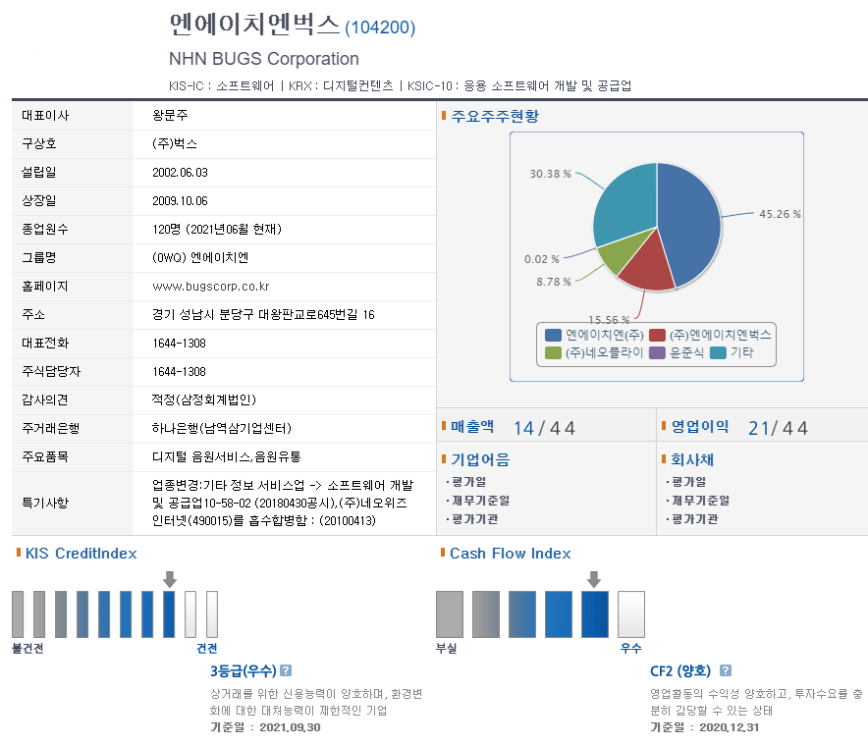This screenshot has width=868, height=745.
Task: Click 기업어음 재무기준일 row
Action: click(x=478, y=501)
